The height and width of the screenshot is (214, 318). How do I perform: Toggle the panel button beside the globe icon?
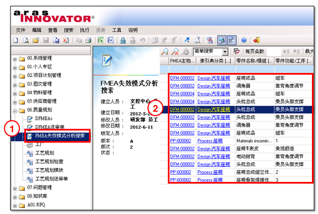coord(232,40)
